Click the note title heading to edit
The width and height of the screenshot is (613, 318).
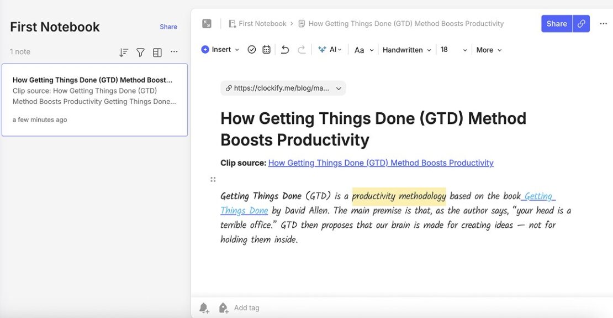pos(373,129)
